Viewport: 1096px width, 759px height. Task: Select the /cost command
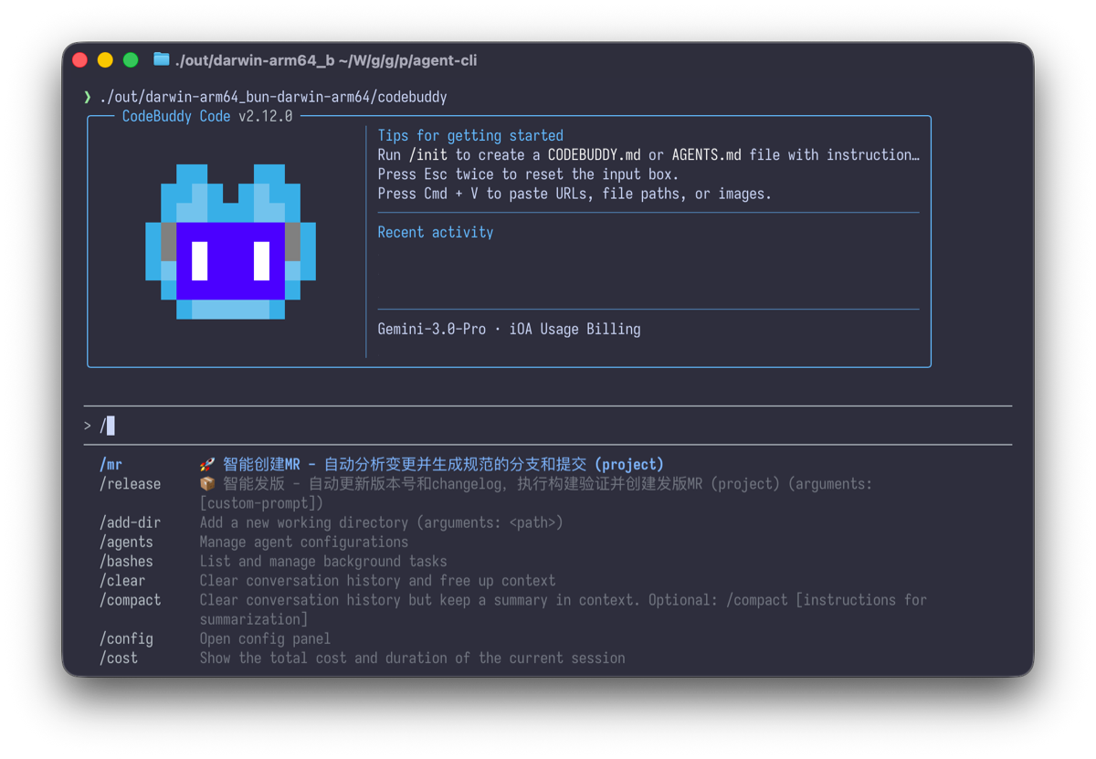pyautogui.click(x=119, y=658)
